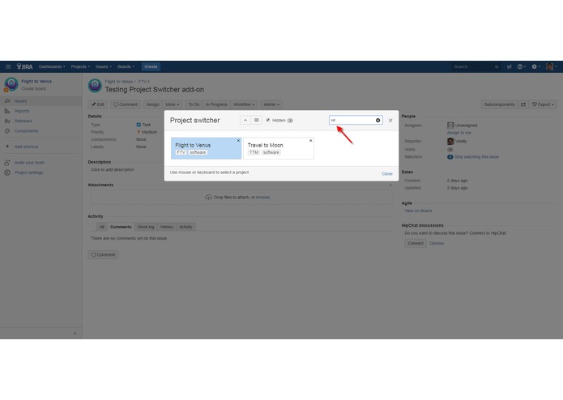The height and width of the screenshot is (400, 563).
Task: Click the up-arrow button in Project switcher
Action: [x=245, y=120]
